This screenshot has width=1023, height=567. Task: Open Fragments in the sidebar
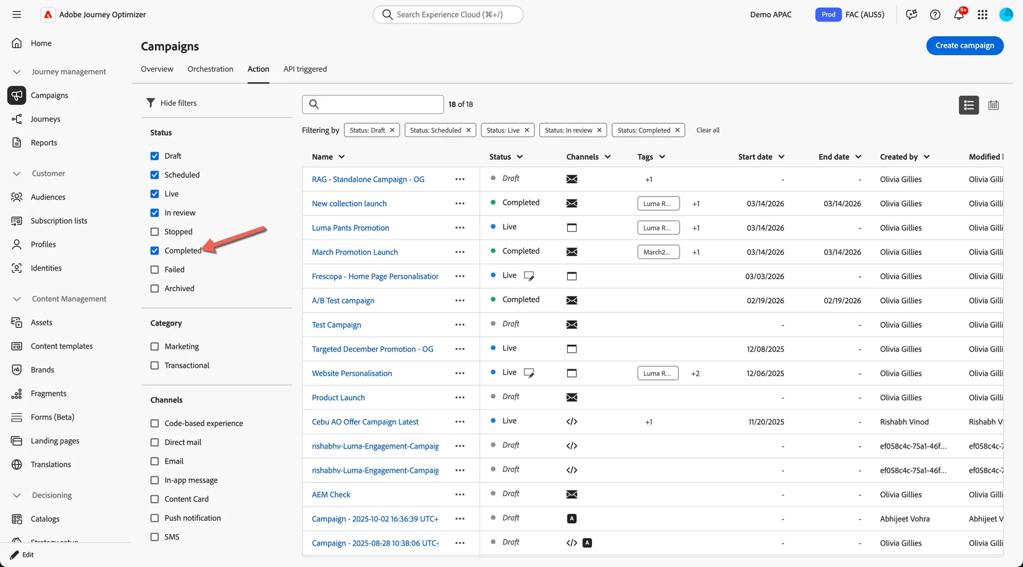(x=49, y=394)
